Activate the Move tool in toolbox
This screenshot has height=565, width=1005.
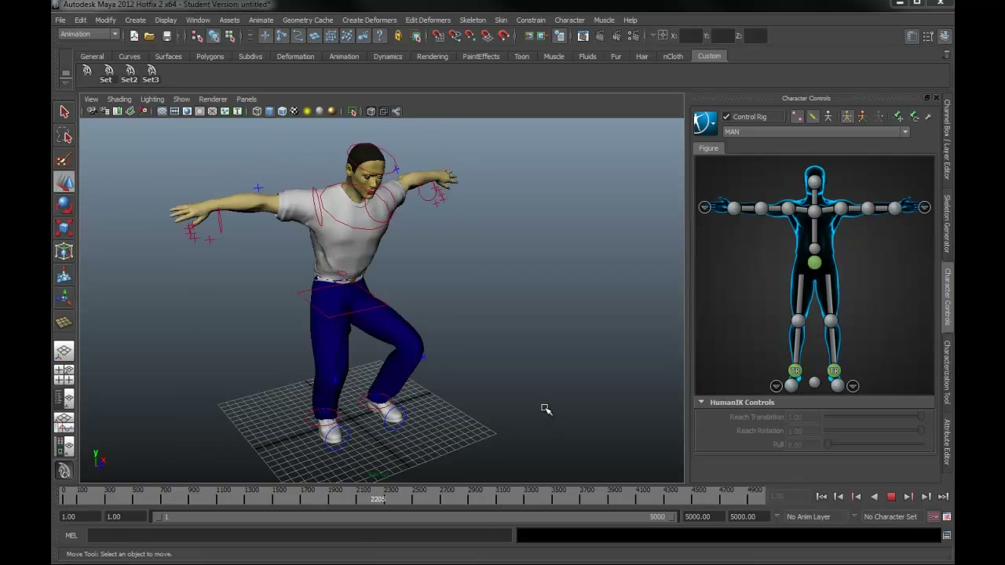[64, 182]
